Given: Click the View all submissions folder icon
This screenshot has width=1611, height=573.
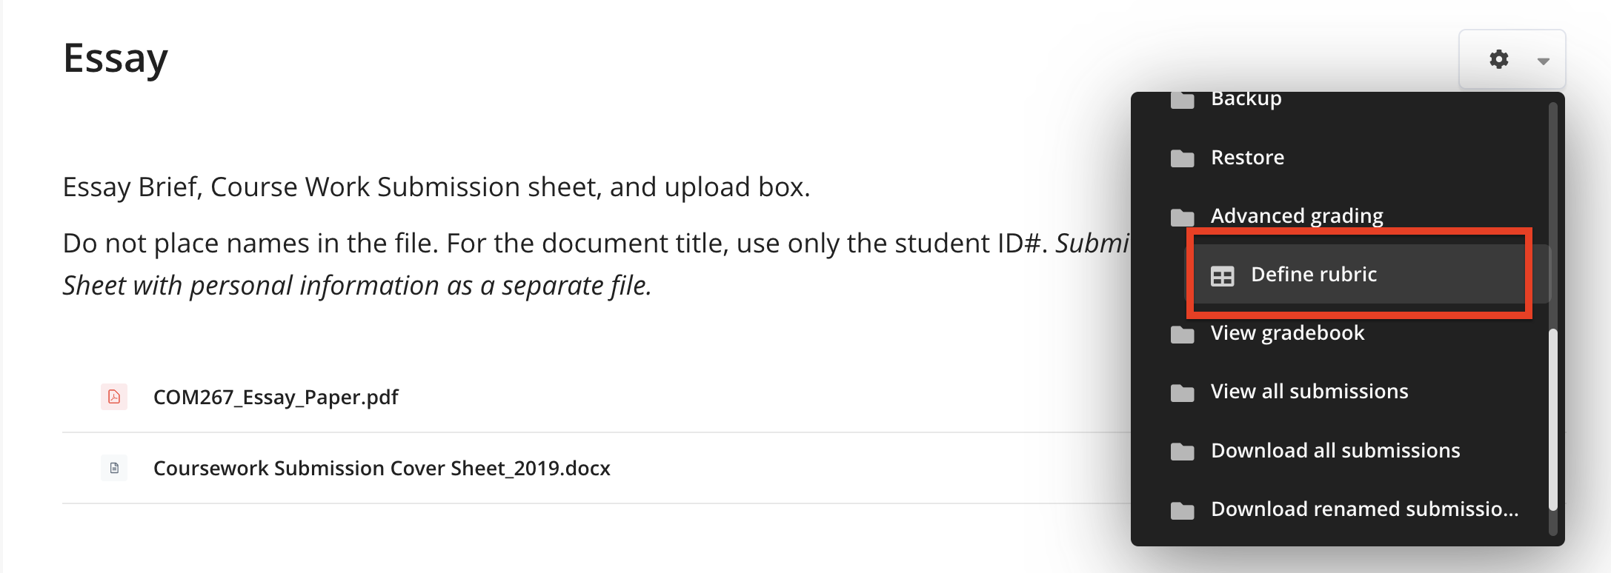Looking at the screenshot, I should tap(1182, 392).
